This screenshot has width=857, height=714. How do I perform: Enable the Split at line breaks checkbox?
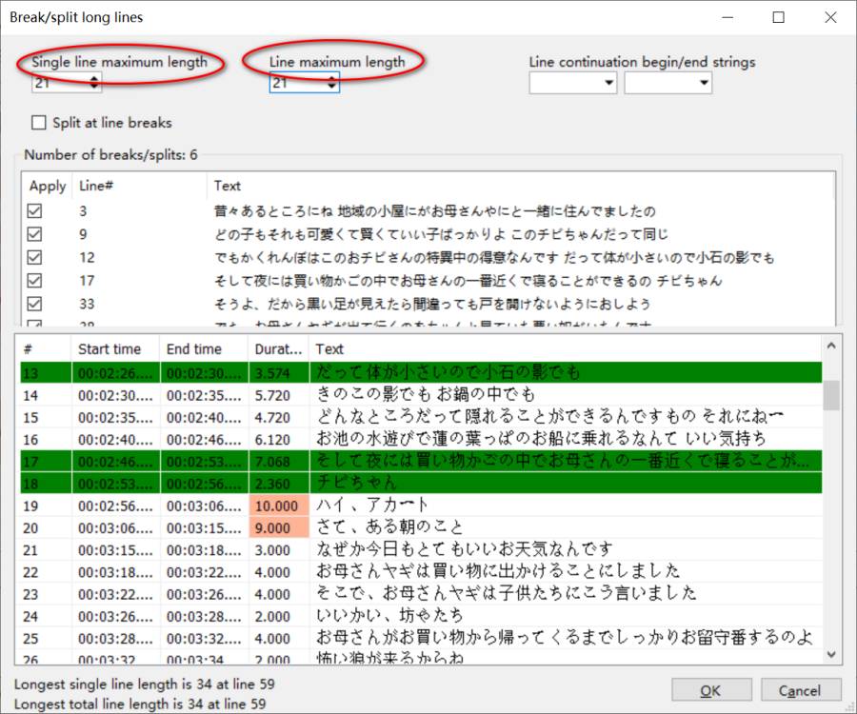pos(39,123)
